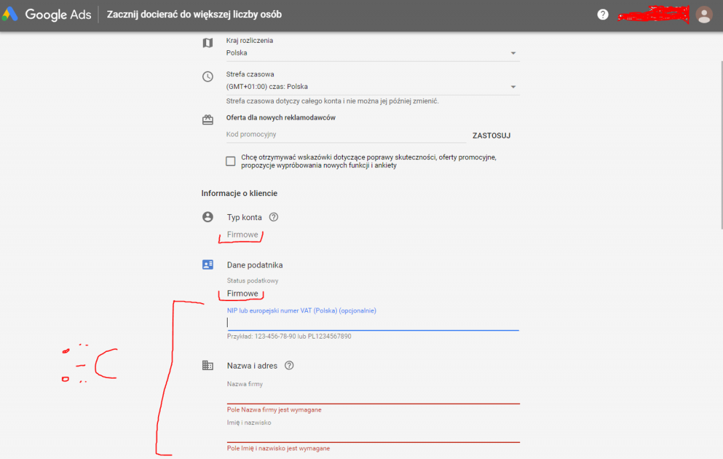
Task: Expand the Strefa czasowa time zone dropdown
Action: (x=372, y=86)
